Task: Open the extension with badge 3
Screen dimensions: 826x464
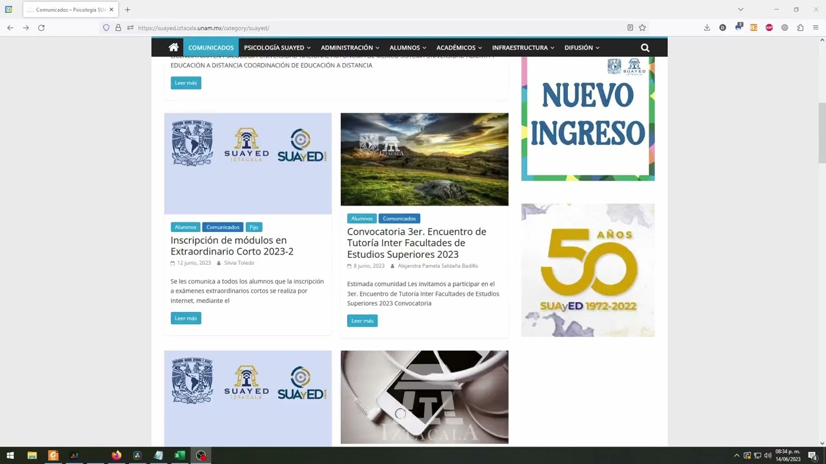Action: pos(738,27)
